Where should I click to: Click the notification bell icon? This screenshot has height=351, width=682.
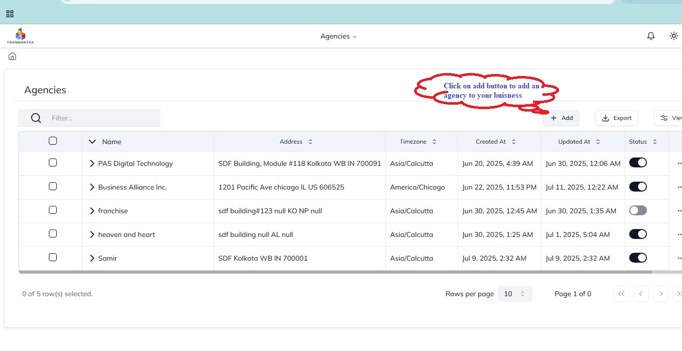[651, 36]
